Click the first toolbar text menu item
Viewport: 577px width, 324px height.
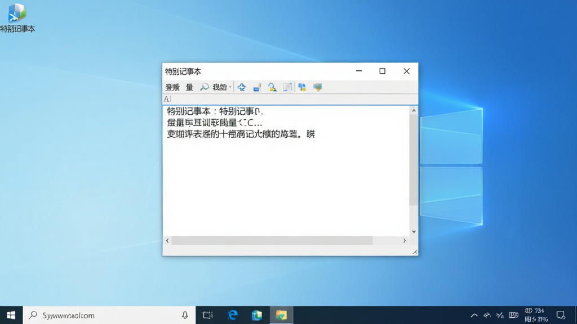coord(172,87)
